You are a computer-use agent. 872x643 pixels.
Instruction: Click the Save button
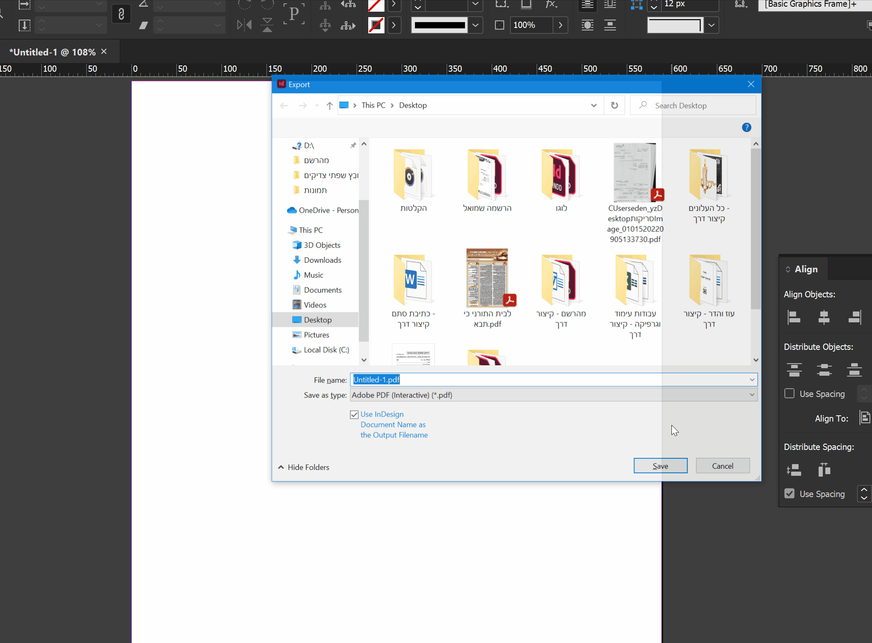pos(660,466)
